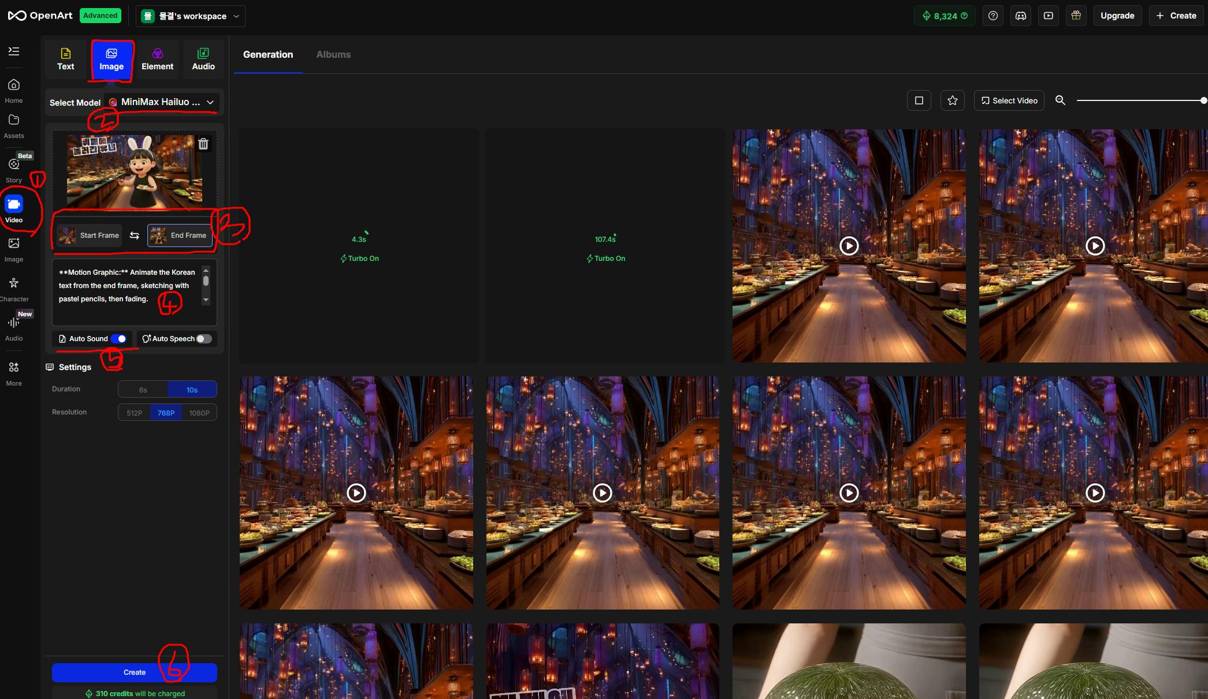Screen dimensions: 1208x699
Task: Play the second-row fourth video
Action: click(x=1095, y=493)
